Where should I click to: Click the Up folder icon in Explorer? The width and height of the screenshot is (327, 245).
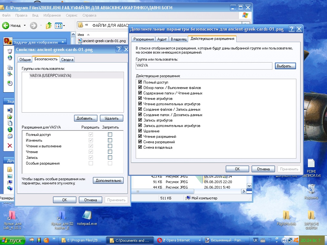pyautogui.click(x=49, y=26)
